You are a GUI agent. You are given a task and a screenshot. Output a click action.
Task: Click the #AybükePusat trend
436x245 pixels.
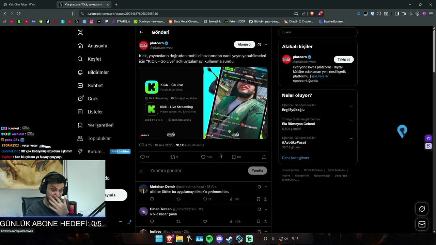click(x=294, y=142)
